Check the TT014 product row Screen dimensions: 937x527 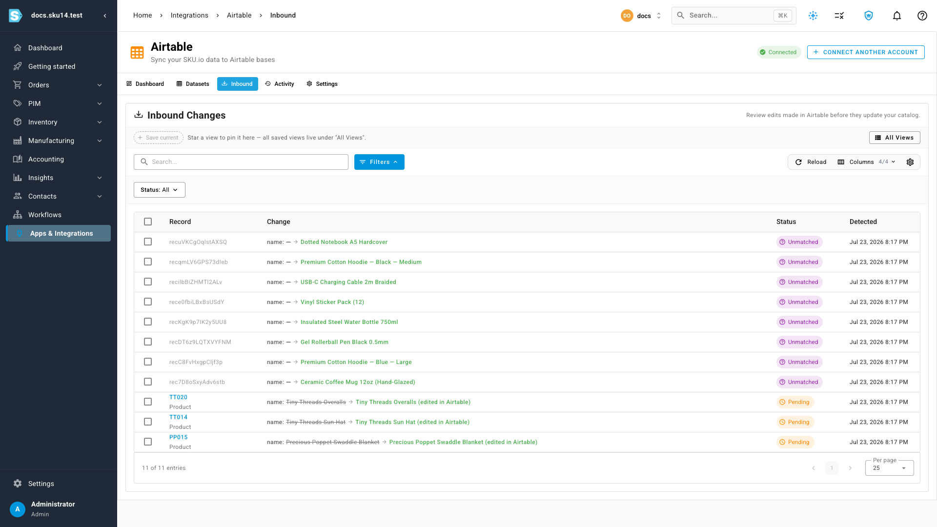[148, 422]
